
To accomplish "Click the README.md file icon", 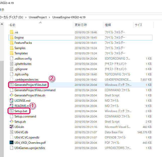I will pyautogui.click(x=12, y=106).
